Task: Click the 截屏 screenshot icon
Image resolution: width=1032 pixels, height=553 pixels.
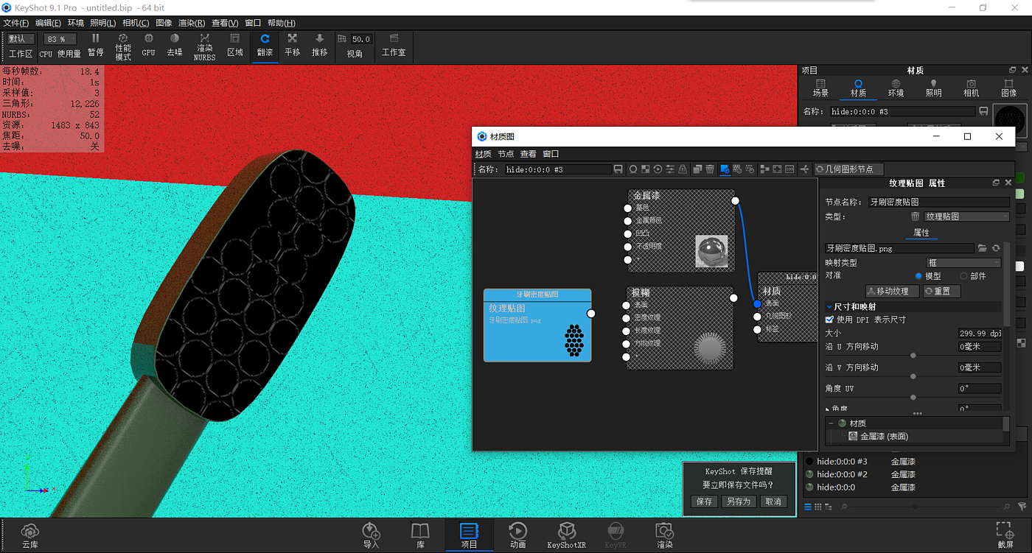Action: 1004,535
